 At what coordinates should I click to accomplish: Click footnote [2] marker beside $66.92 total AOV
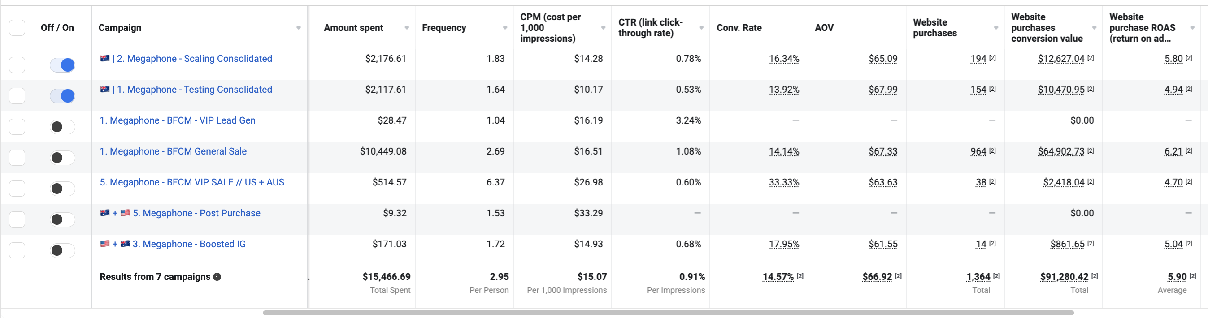pyautogui.click(x=898, y=276)
